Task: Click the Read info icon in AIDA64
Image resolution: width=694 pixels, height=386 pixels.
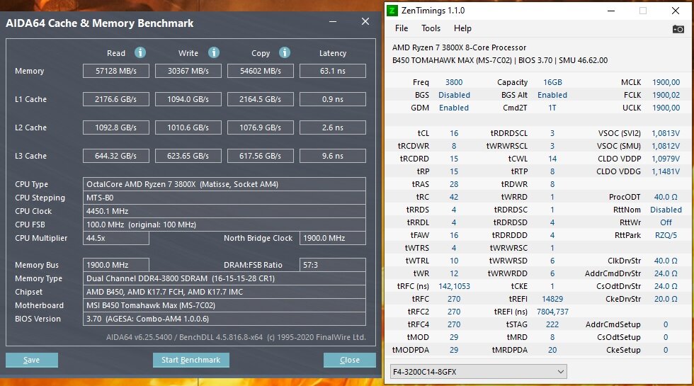Action: 140,52
